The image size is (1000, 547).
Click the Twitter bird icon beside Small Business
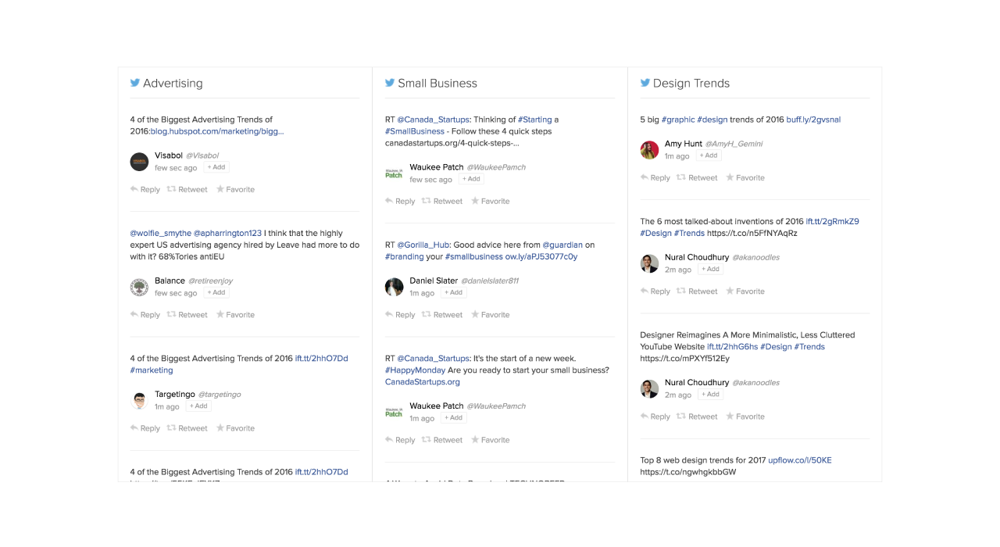[x=390, y=83]
